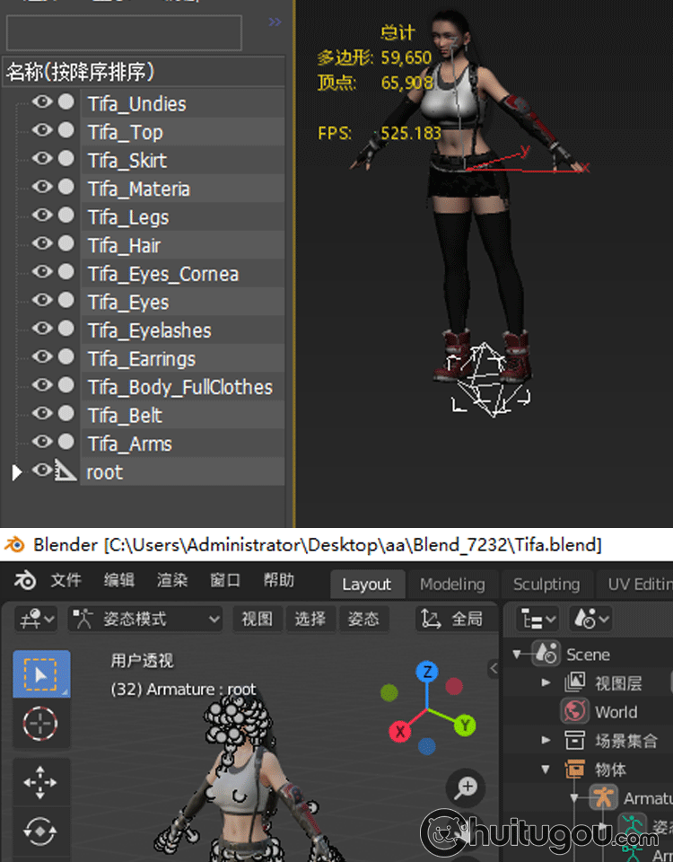Toggle eye icon for Tifa_Belt
Image resolution: width=673 pixels, height=862 pixels.
click(x=42, y=413)
